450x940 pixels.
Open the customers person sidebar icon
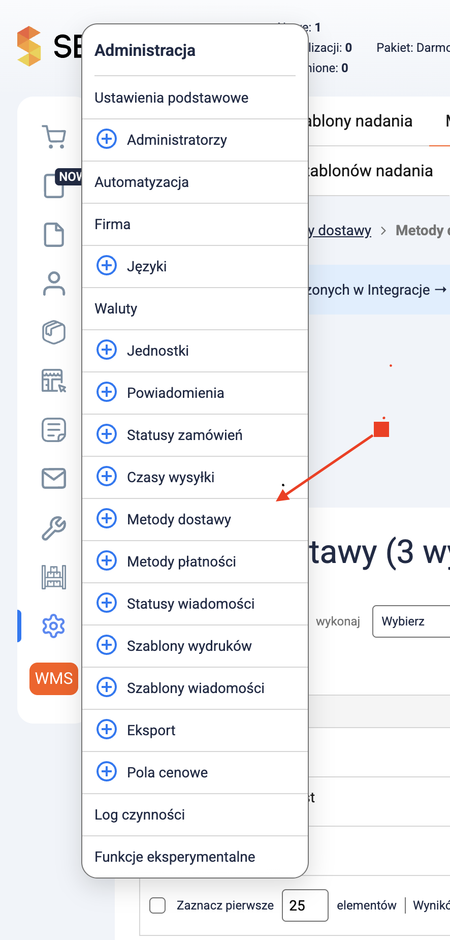[x=54, y=284]
